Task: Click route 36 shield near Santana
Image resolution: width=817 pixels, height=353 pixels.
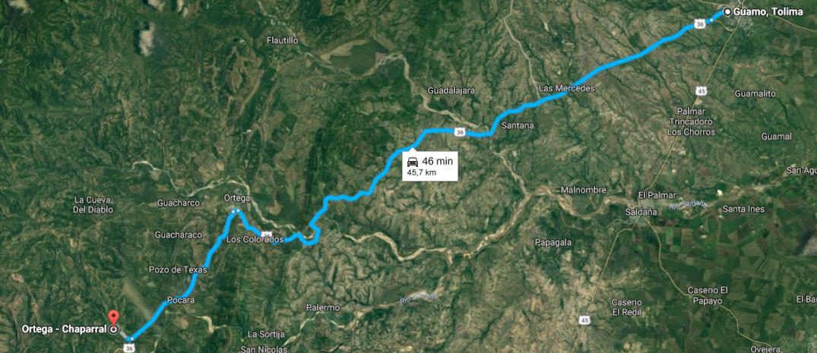Action: [459, 132]
